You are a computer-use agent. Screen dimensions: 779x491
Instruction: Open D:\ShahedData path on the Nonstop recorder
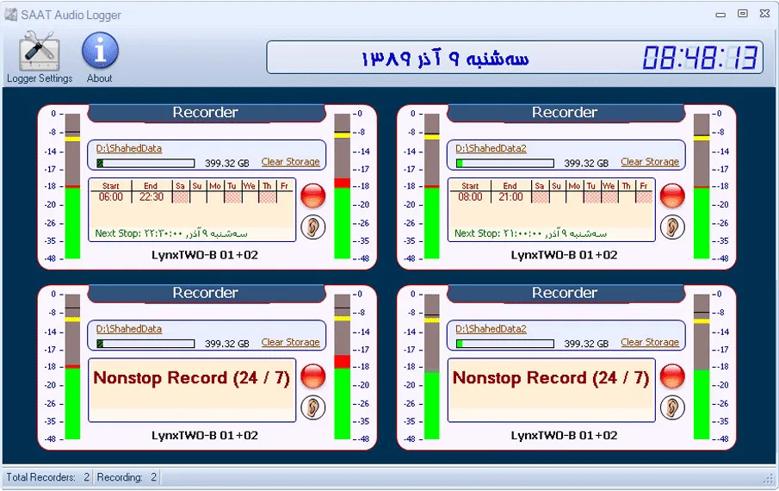point(128,328)
